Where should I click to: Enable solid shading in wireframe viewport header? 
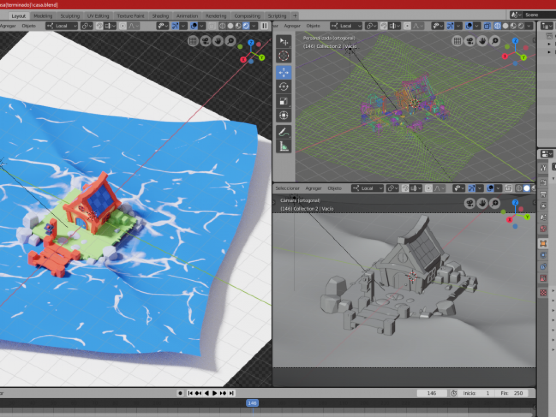coord(505,26)
